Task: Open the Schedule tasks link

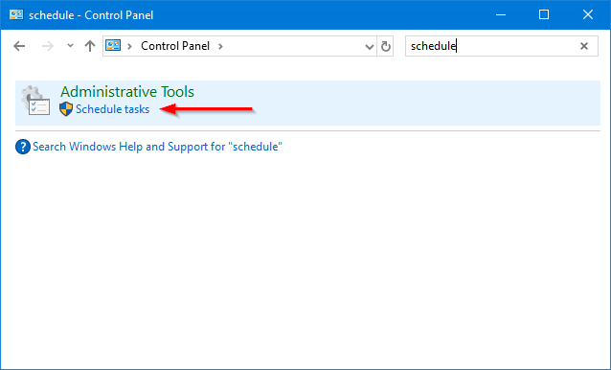Action: (112, 109)
